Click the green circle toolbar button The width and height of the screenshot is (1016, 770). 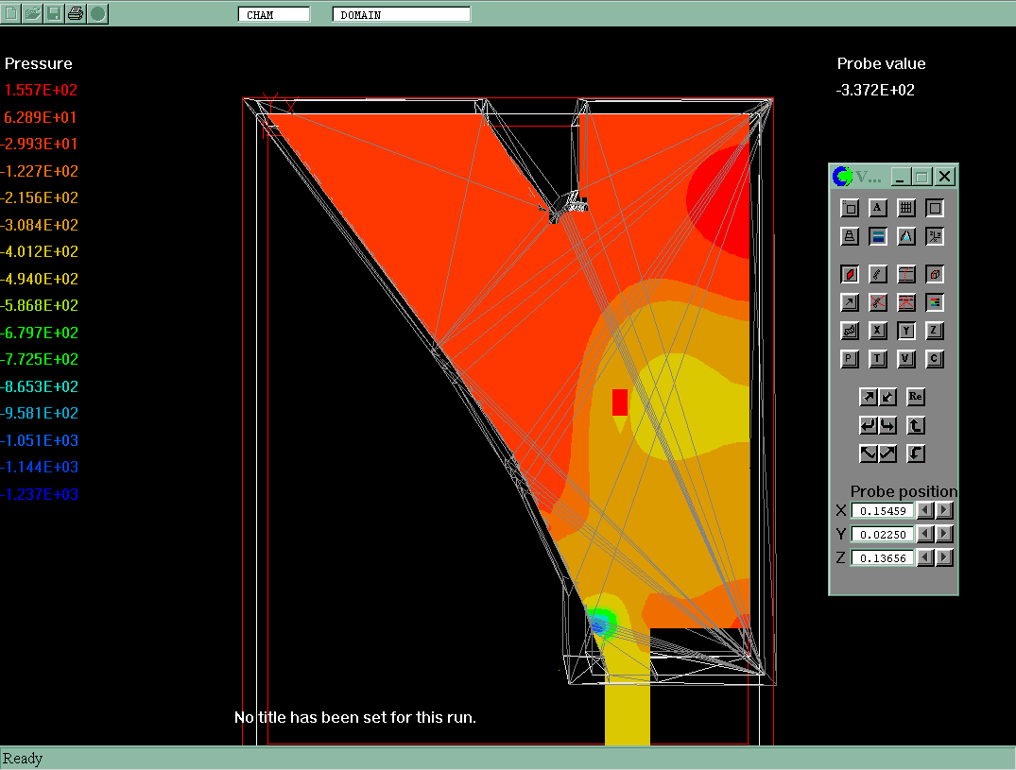(x=97, y=13)
